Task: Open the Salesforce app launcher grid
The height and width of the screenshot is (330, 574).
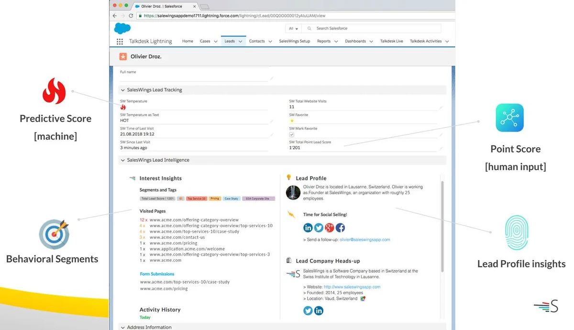Action: point(120,42)
